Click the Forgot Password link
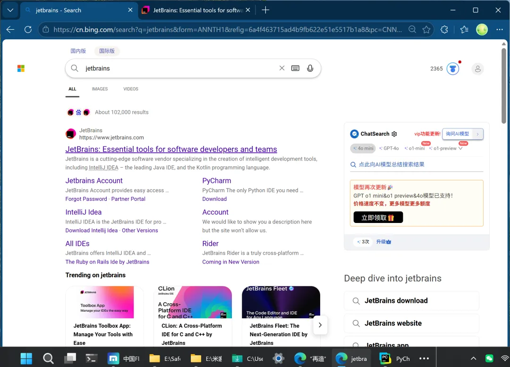The image size is (510, 367). [86, 199]
